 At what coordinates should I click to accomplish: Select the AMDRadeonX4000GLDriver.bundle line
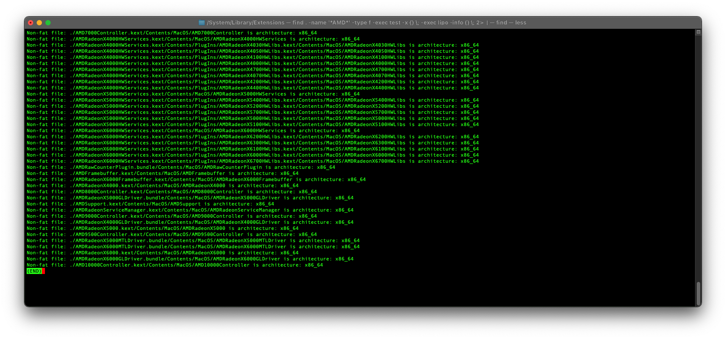190,222
